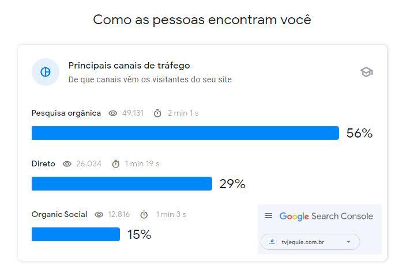Expand the tvjequie.com.br property dropdown
The image size is (410, 270).
310,242
